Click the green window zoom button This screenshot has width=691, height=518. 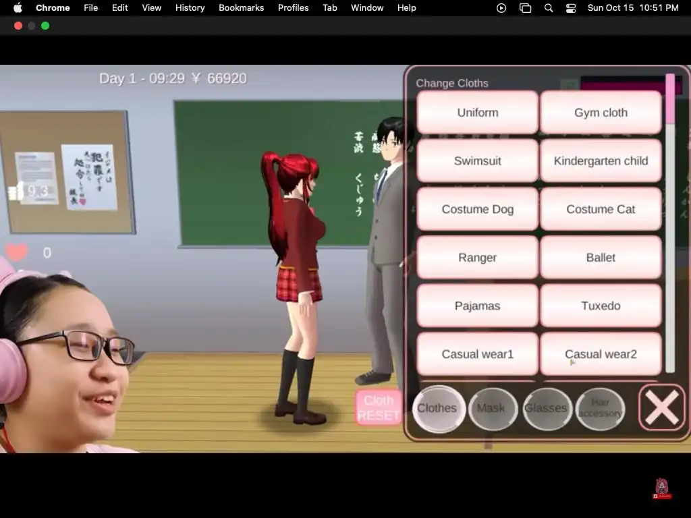pyautogui.click(x=45, y=26)
